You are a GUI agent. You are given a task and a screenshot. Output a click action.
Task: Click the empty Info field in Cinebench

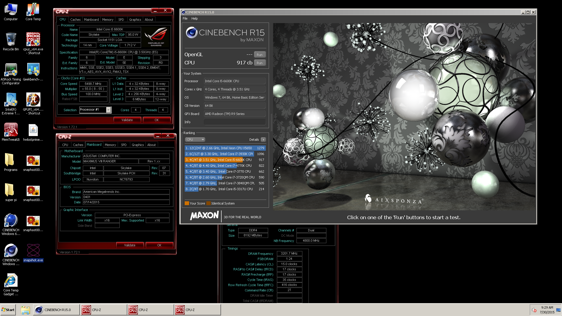tap(235, 122)
